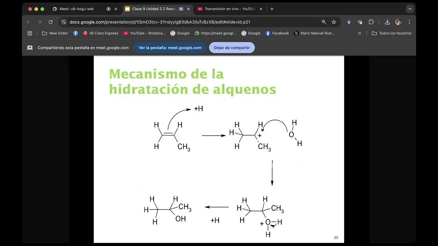Go forward to the next page
The image size is (438, 246).
[40, 22]
